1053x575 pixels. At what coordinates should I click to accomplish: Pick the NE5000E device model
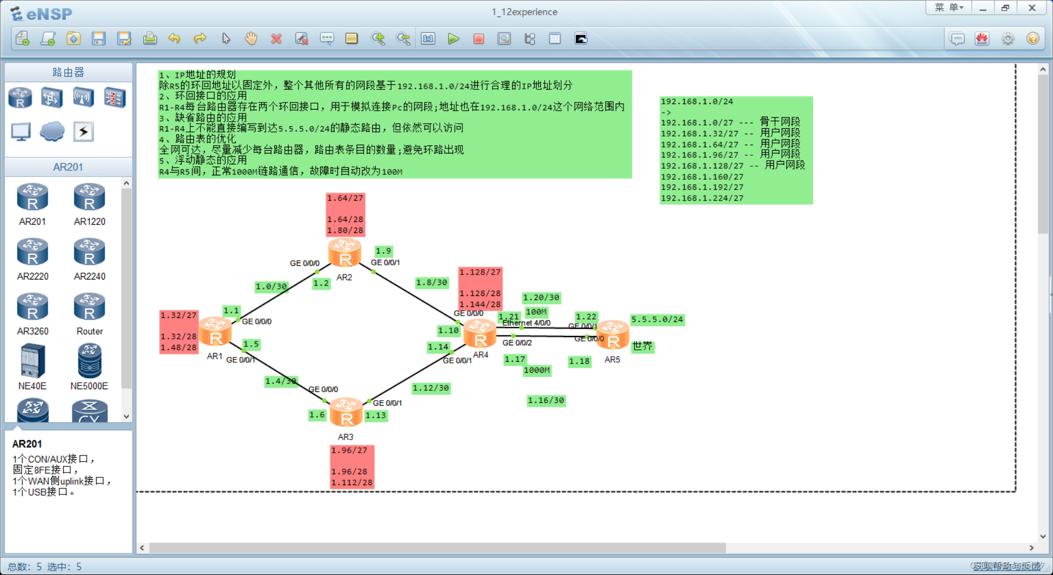[89, 367]
